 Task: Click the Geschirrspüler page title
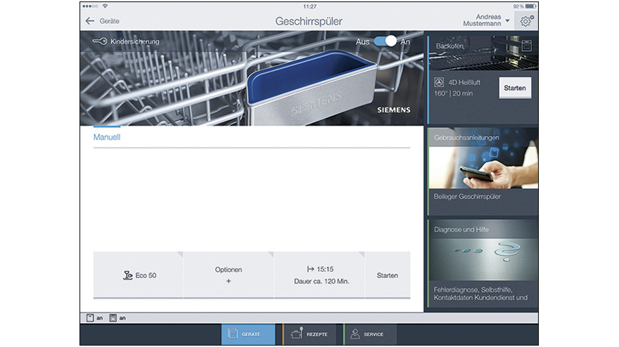pos(309,21)
